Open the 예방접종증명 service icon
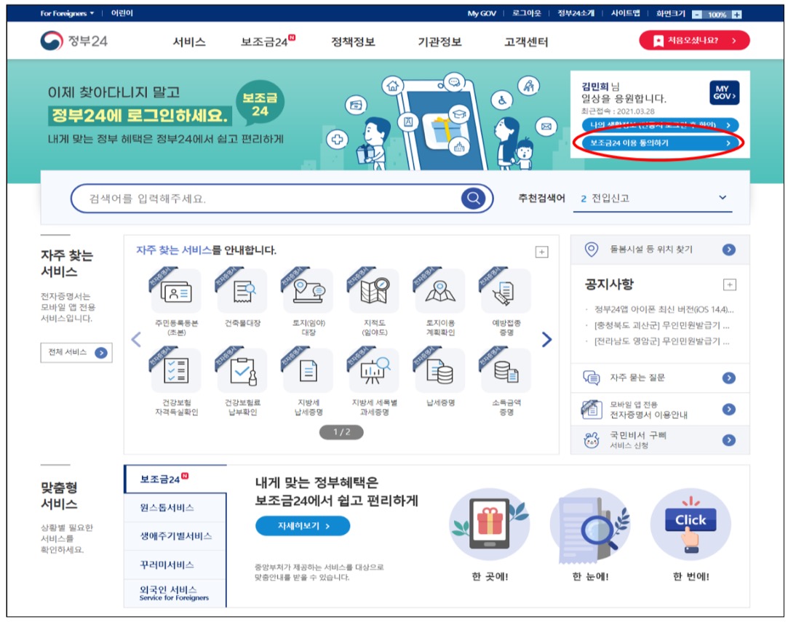Image resolution: width=788 pixels, height=622 pixels. [506, 291]
